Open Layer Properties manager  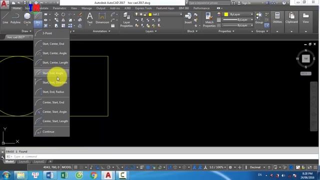click(x=126, y=19)
